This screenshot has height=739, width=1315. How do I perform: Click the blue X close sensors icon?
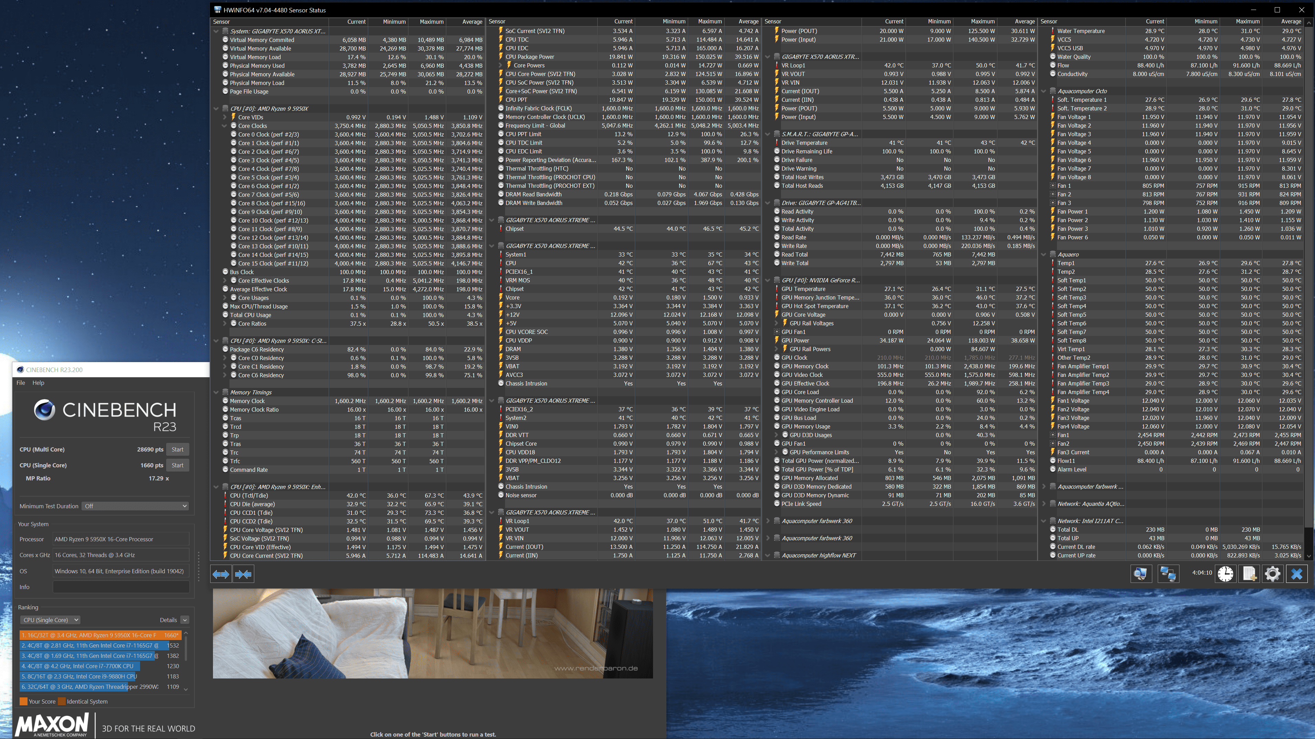[x=1297, y=574]
